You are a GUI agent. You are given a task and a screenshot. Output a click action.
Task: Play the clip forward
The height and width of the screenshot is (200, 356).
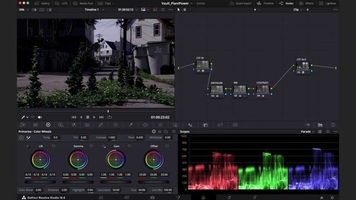click(94, 117)
